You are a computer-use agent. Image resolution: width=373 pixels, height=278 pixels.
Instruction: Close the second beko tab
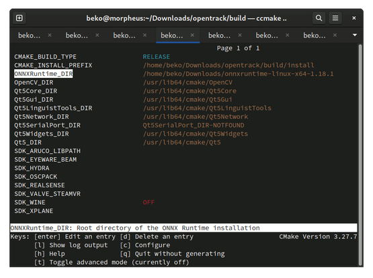pyautogui.click(x=97, y=35)
